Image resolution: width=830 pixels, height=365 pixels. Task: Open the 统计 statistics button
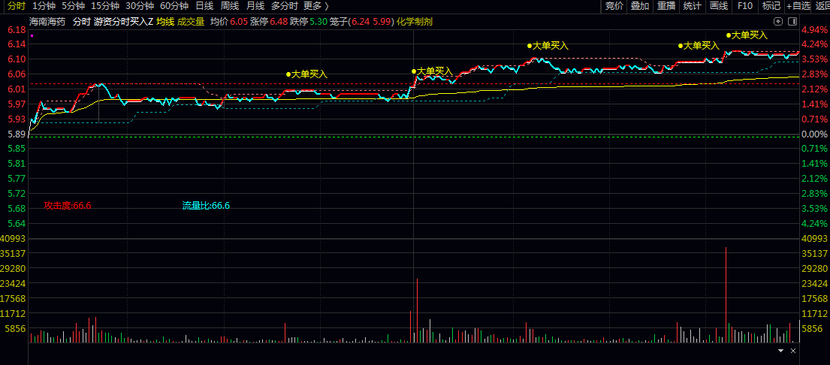pos(692,6)
